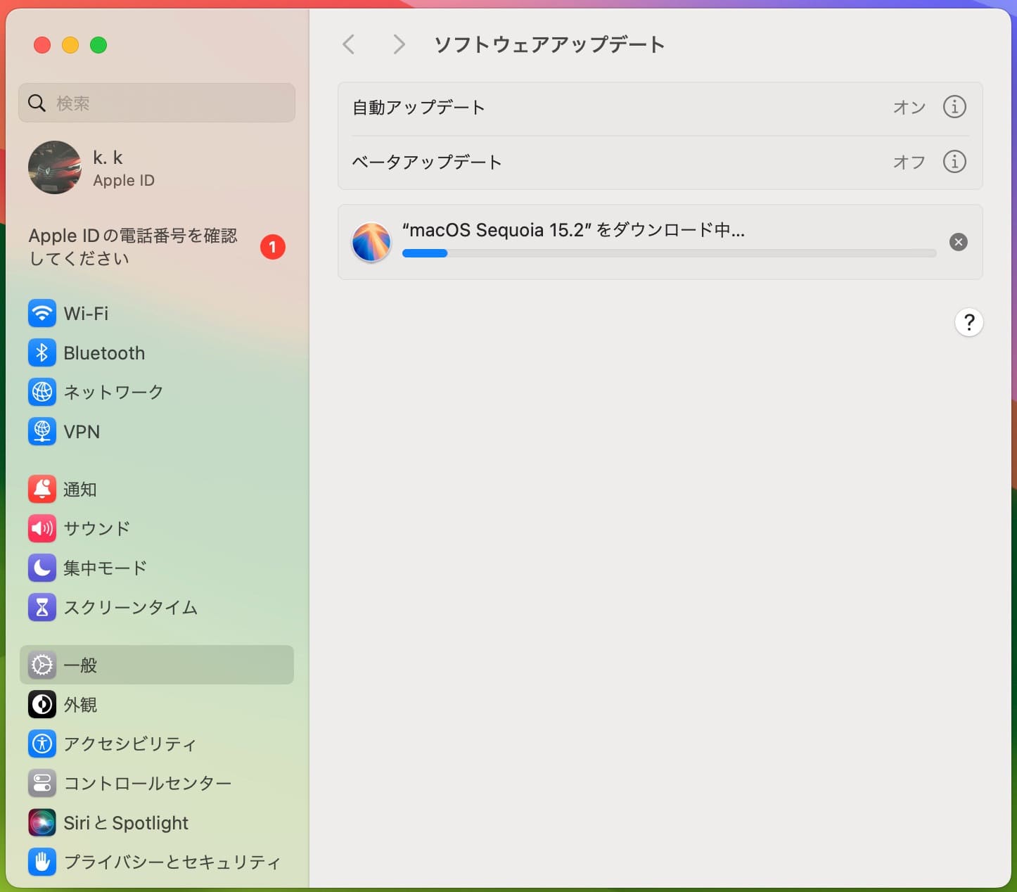Viewport: 1017px width, 892px height.
Task: Click the 一般 gear icon
Action: tap(42, 665)
